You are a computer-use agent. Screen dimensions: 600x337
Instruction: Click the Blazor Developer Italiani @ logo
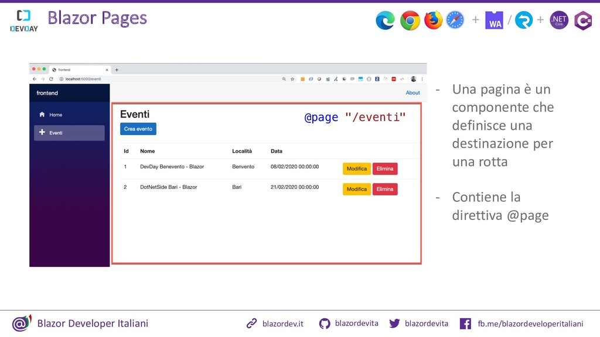coord(22,323)
